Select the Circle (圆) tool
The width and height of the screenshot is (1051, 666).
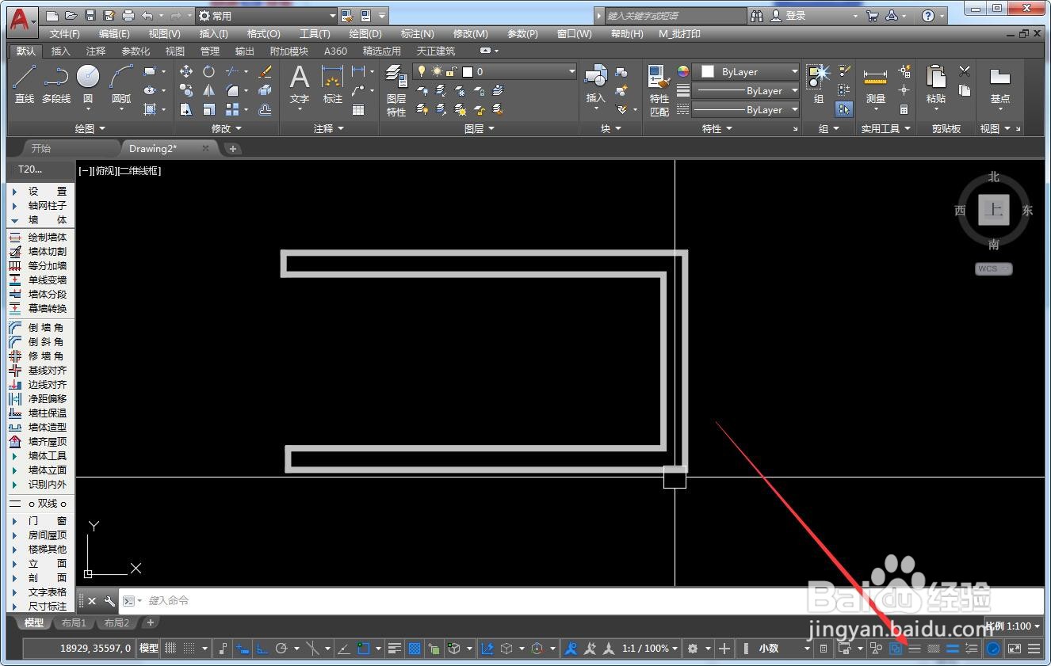click(88, 84)
